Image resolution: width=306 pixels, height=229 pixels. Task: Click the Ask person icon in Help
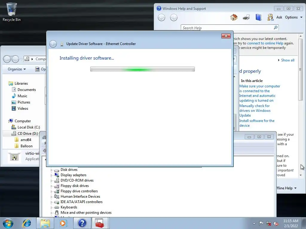click(270, 17)
